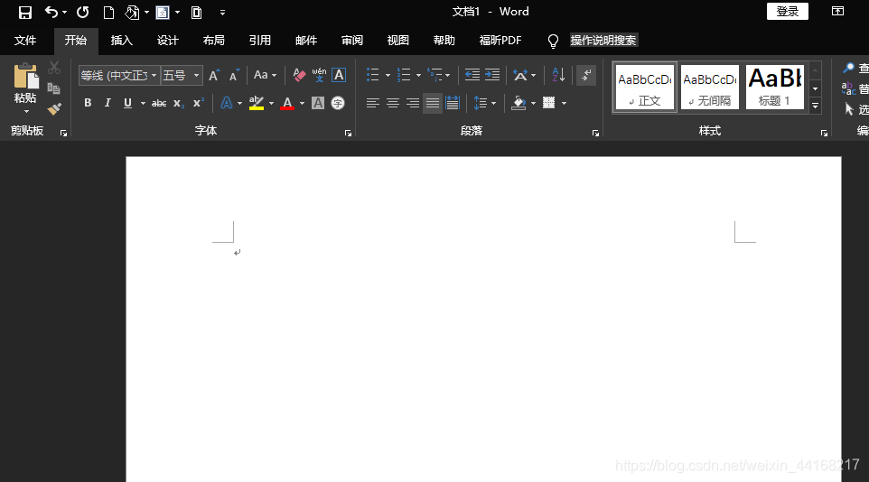Insert enclosed character icon
Screen dimensions: 869x482
pos(338,103)
